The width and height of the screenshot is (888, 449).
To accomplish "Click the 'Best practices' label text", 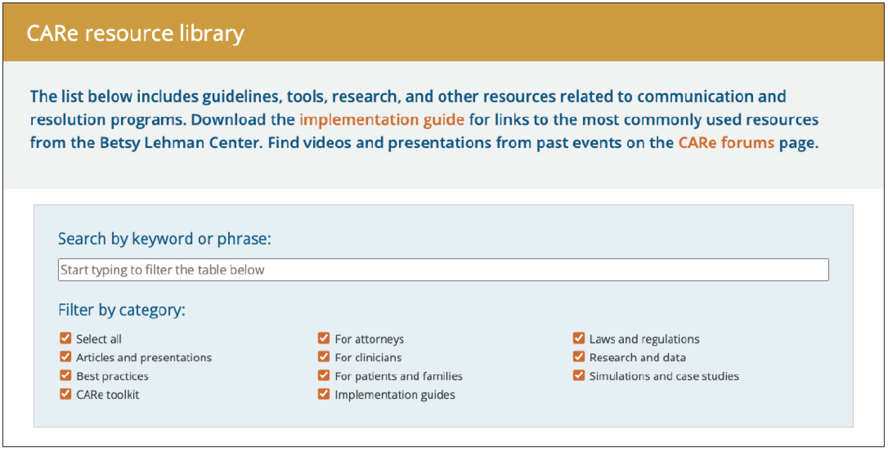I will click(x=112, y=376).
